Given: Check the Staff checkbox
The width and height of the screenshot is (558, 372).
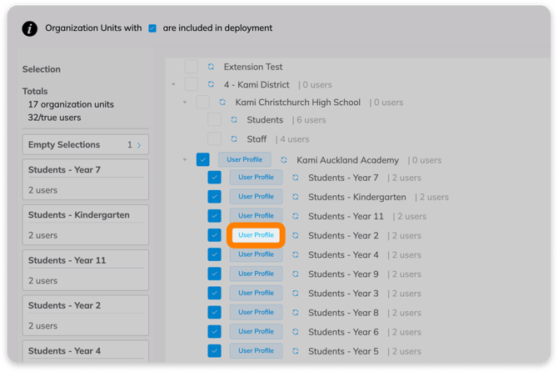Looking at the screenshot, I should [x=214, y=139].
